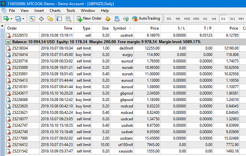Close the Terminal panel with the X

click(x=2, y=26)
